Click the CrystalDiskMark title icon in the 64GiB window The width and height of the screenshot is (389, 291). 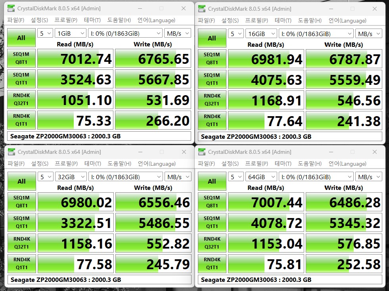tap(202, 151)
